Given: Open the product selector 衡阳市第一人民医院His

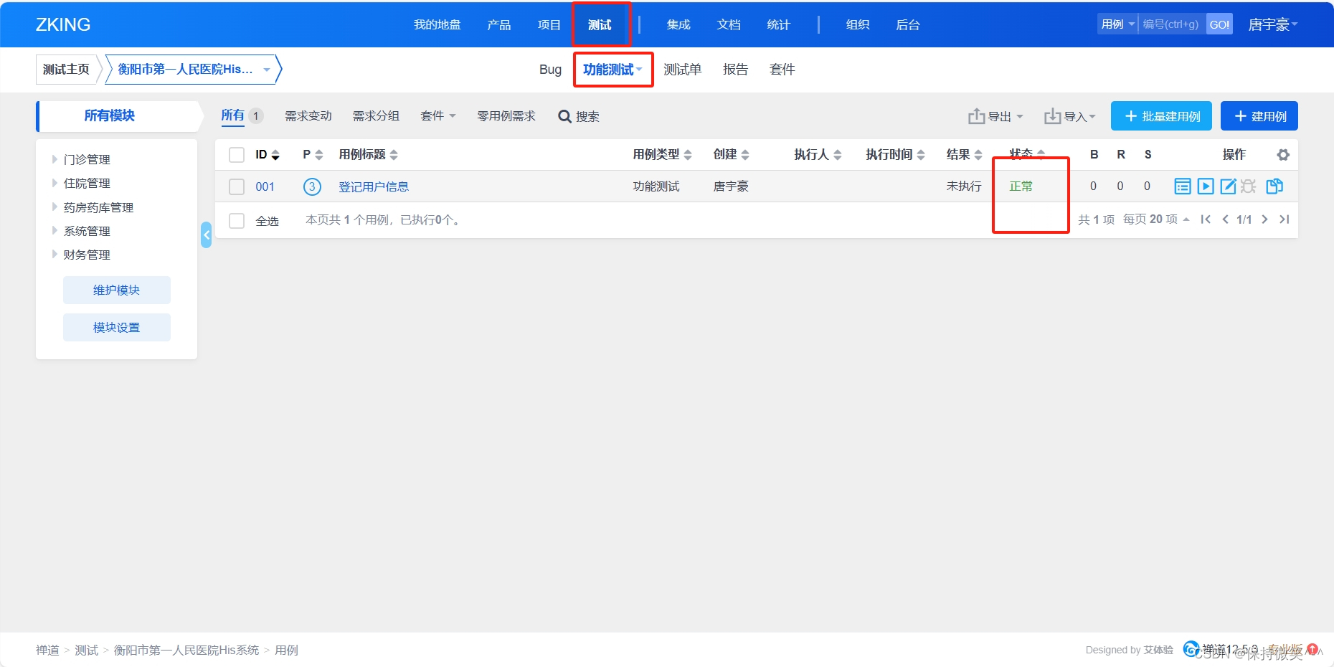Looking at the screenshot, I should [x=194, y=70].
